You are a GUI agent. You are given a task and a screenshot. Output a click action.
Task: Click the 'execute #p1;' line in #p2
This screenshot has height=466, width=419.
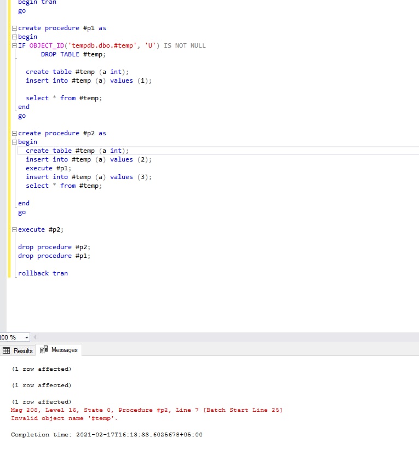[x=48, y=169]
